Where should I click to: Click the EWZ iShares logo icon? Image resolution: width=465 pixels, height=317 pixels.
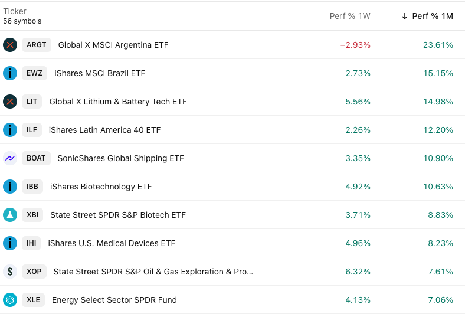coord(10,73)
